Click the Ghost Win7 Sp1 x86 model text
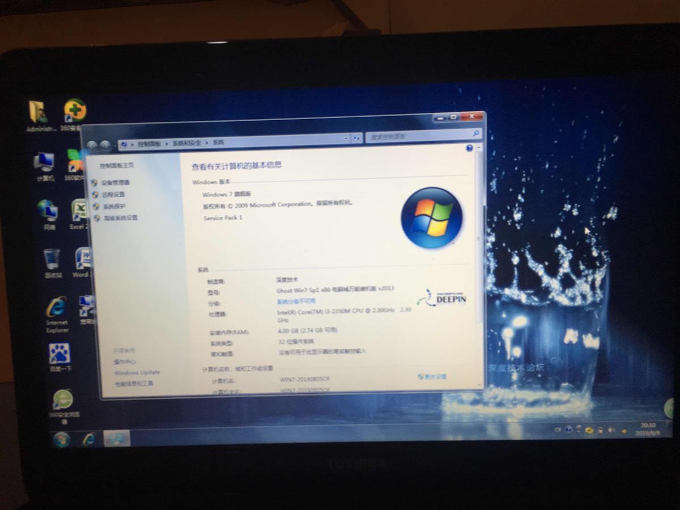 335,289
